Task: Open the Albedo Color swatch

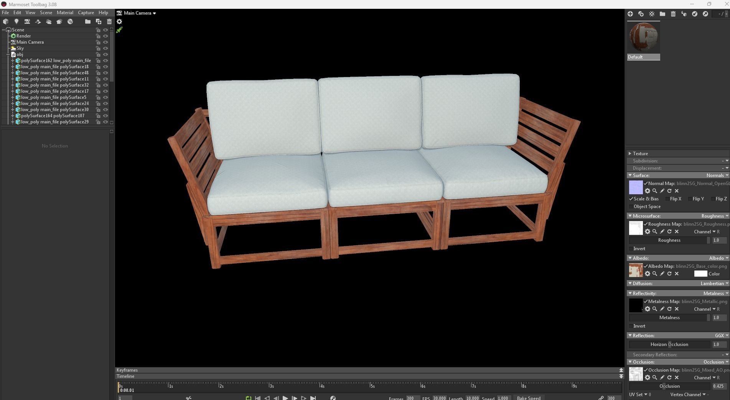Action: (700, 274)
